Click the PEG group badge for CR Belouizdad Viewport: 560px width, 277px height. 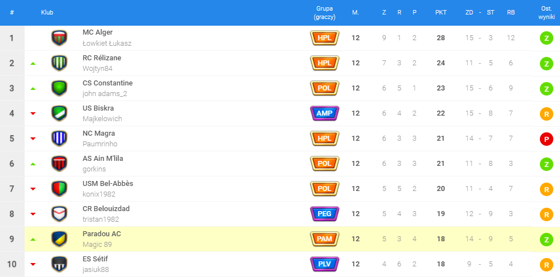324,214
